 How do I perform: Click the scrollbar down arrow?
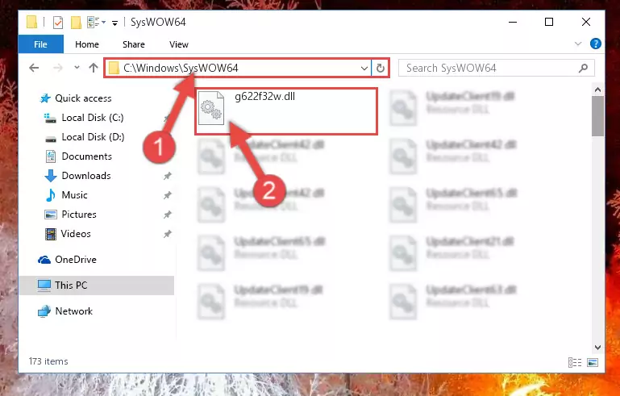(x=597, y=348)
